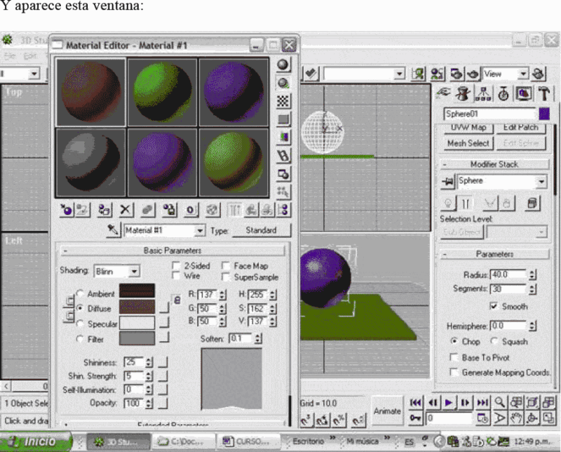Click the Video Color Check icon

point(283,138)
